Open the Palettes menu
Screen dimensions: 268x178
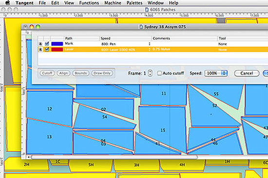pyautogui.click(x=134, y=3)
